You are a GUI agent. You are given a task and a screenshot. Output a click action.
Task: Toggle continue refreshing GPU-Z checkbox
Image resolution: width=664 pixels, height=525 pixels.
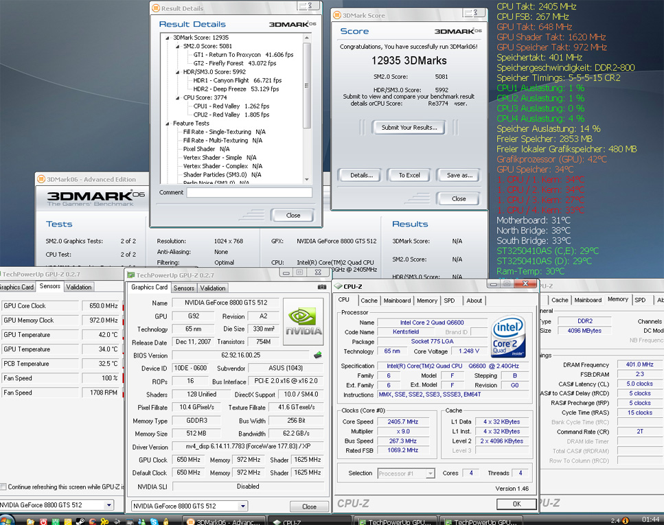coord(3,487)
